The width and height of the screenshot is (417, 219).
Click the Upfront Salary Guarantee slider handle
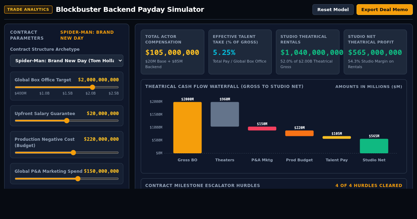(x=67, y=121)
